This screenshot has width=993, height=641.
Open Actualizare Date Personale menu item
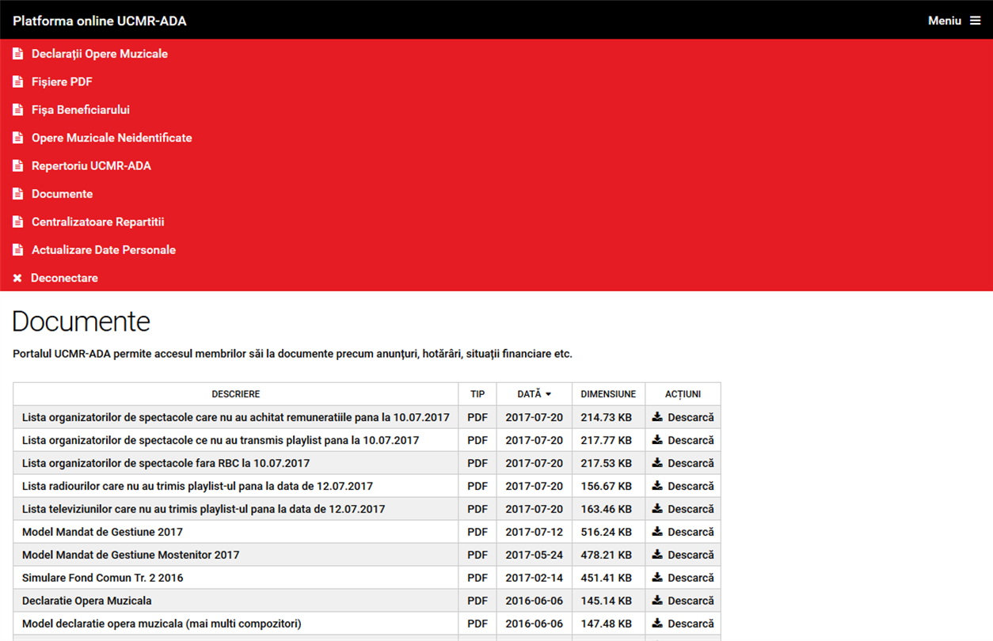(x=104, y=250)
